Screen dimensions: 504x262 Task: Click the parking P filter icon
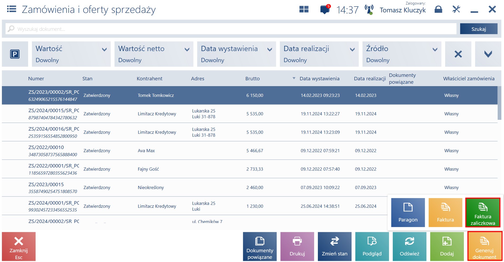(x=15, y=54)
